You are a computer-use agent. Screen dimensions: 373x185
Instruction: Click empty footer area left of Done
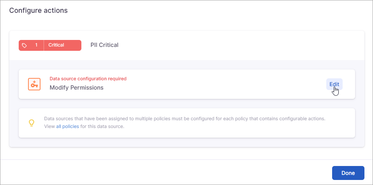tap(175, 173)
